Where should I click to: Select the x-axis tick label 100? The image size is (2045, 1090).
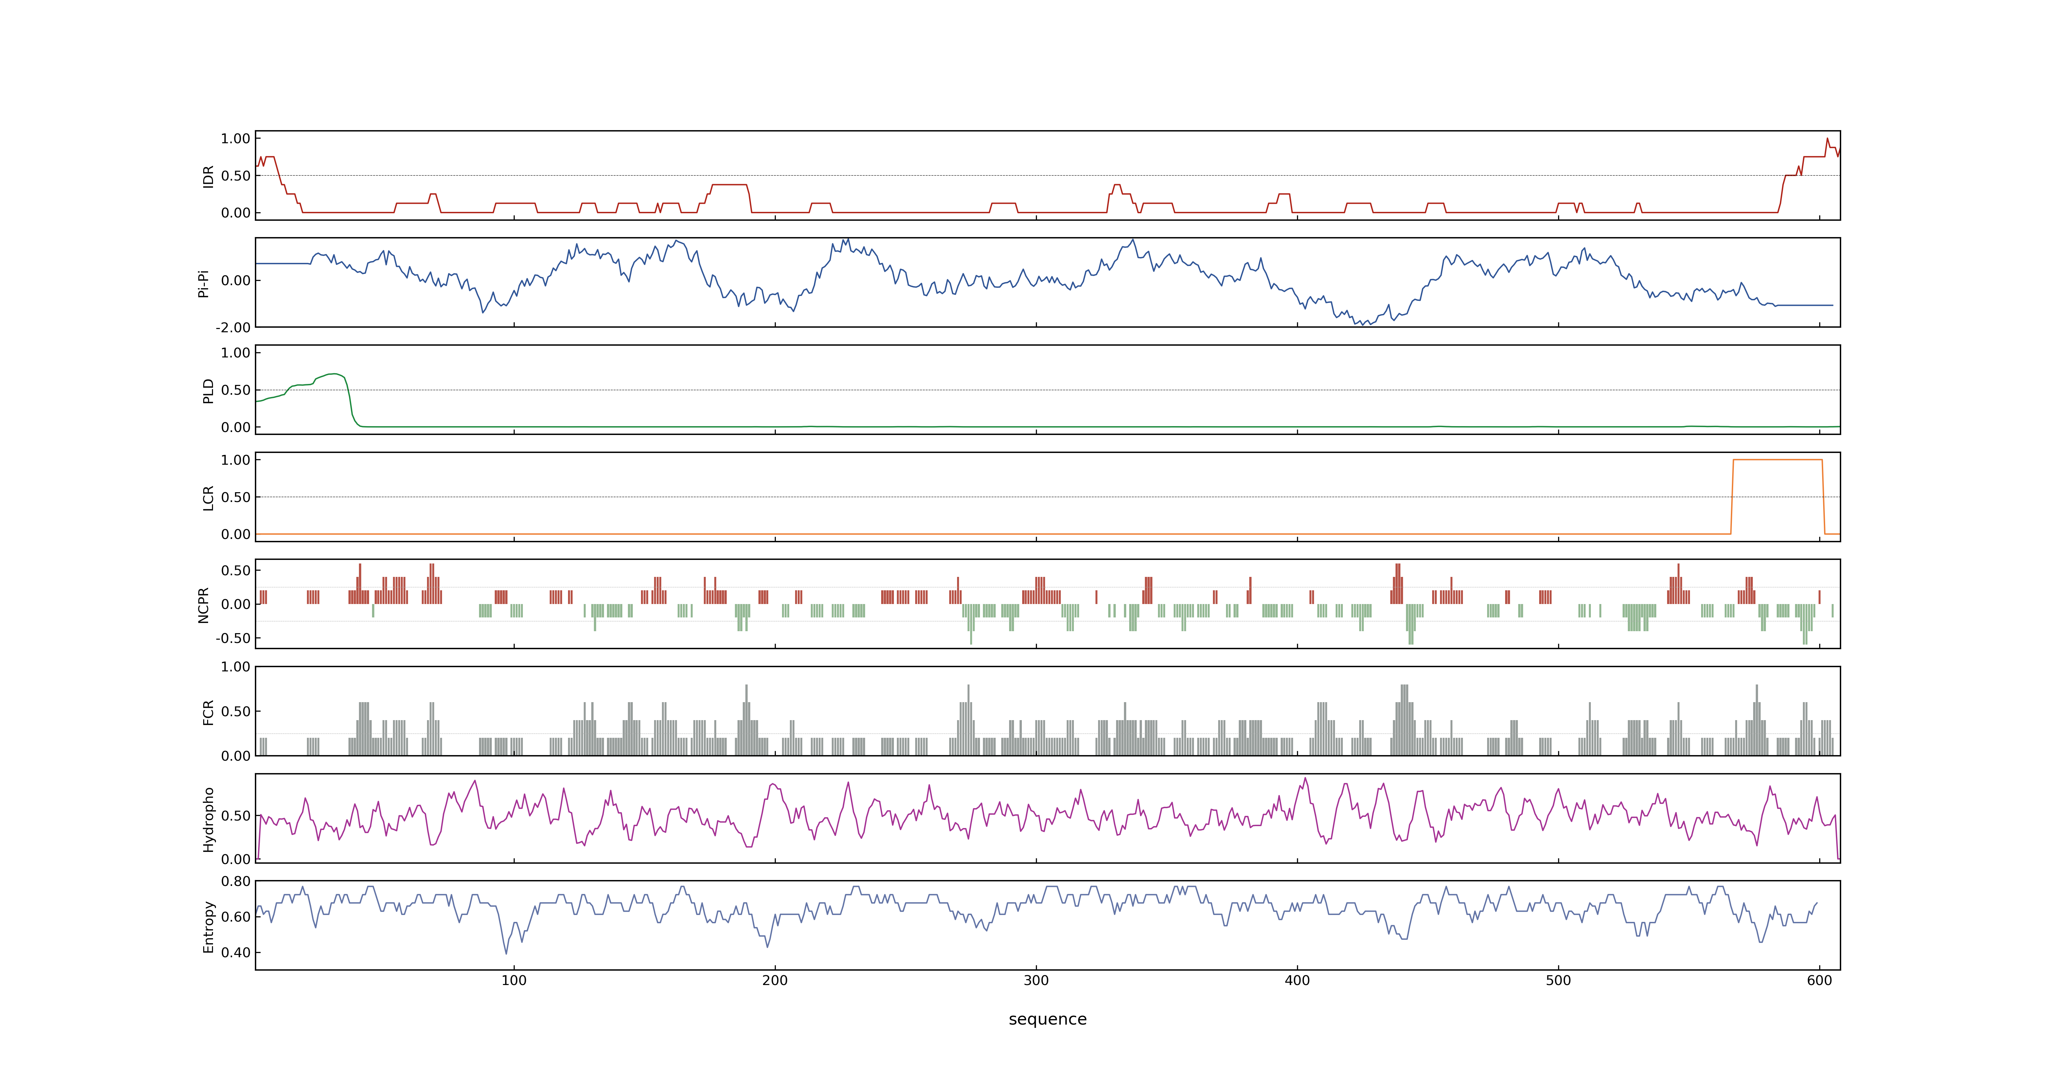514,980
